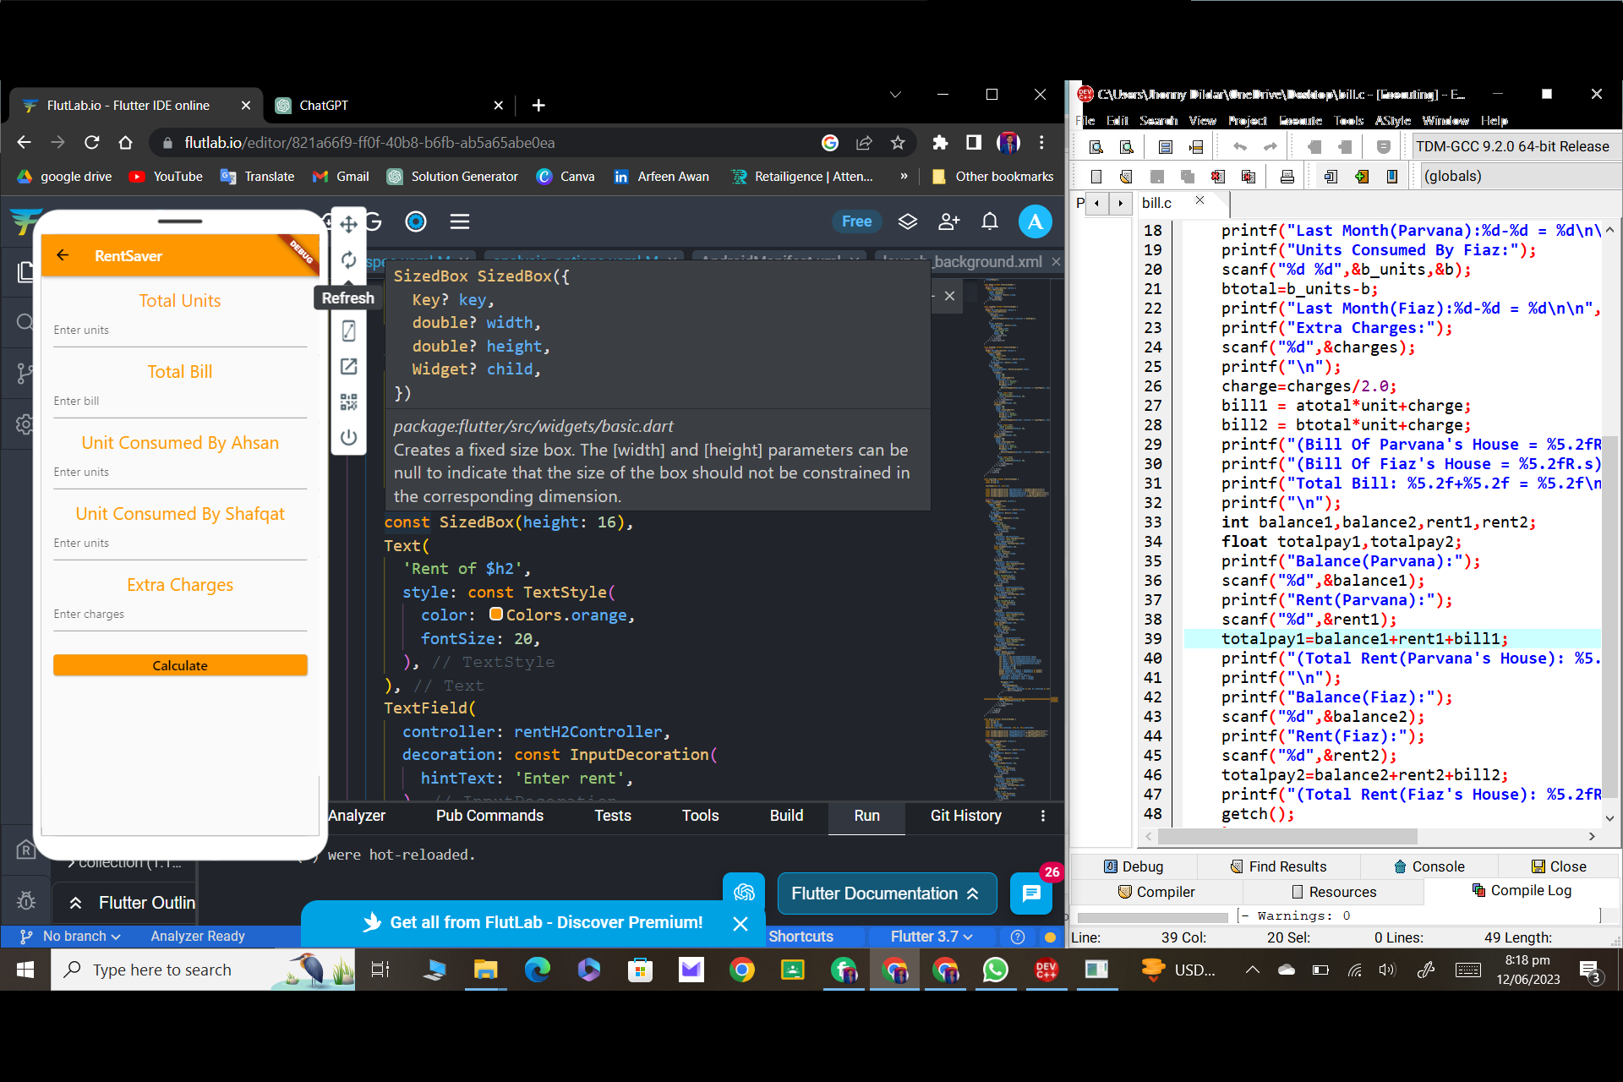This screenshot has width=1623, height=1082.
Task: Switch to the Run tab
Action: click(x=866, y=816)
